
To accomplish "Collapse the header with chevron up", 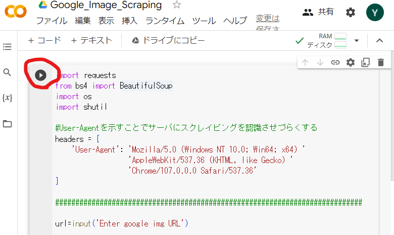I will [x=379, y=41].
